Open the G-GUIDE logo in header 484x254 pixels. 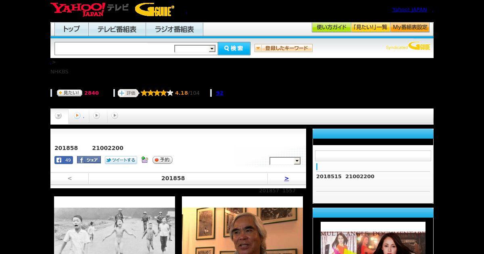pos(154,10)
